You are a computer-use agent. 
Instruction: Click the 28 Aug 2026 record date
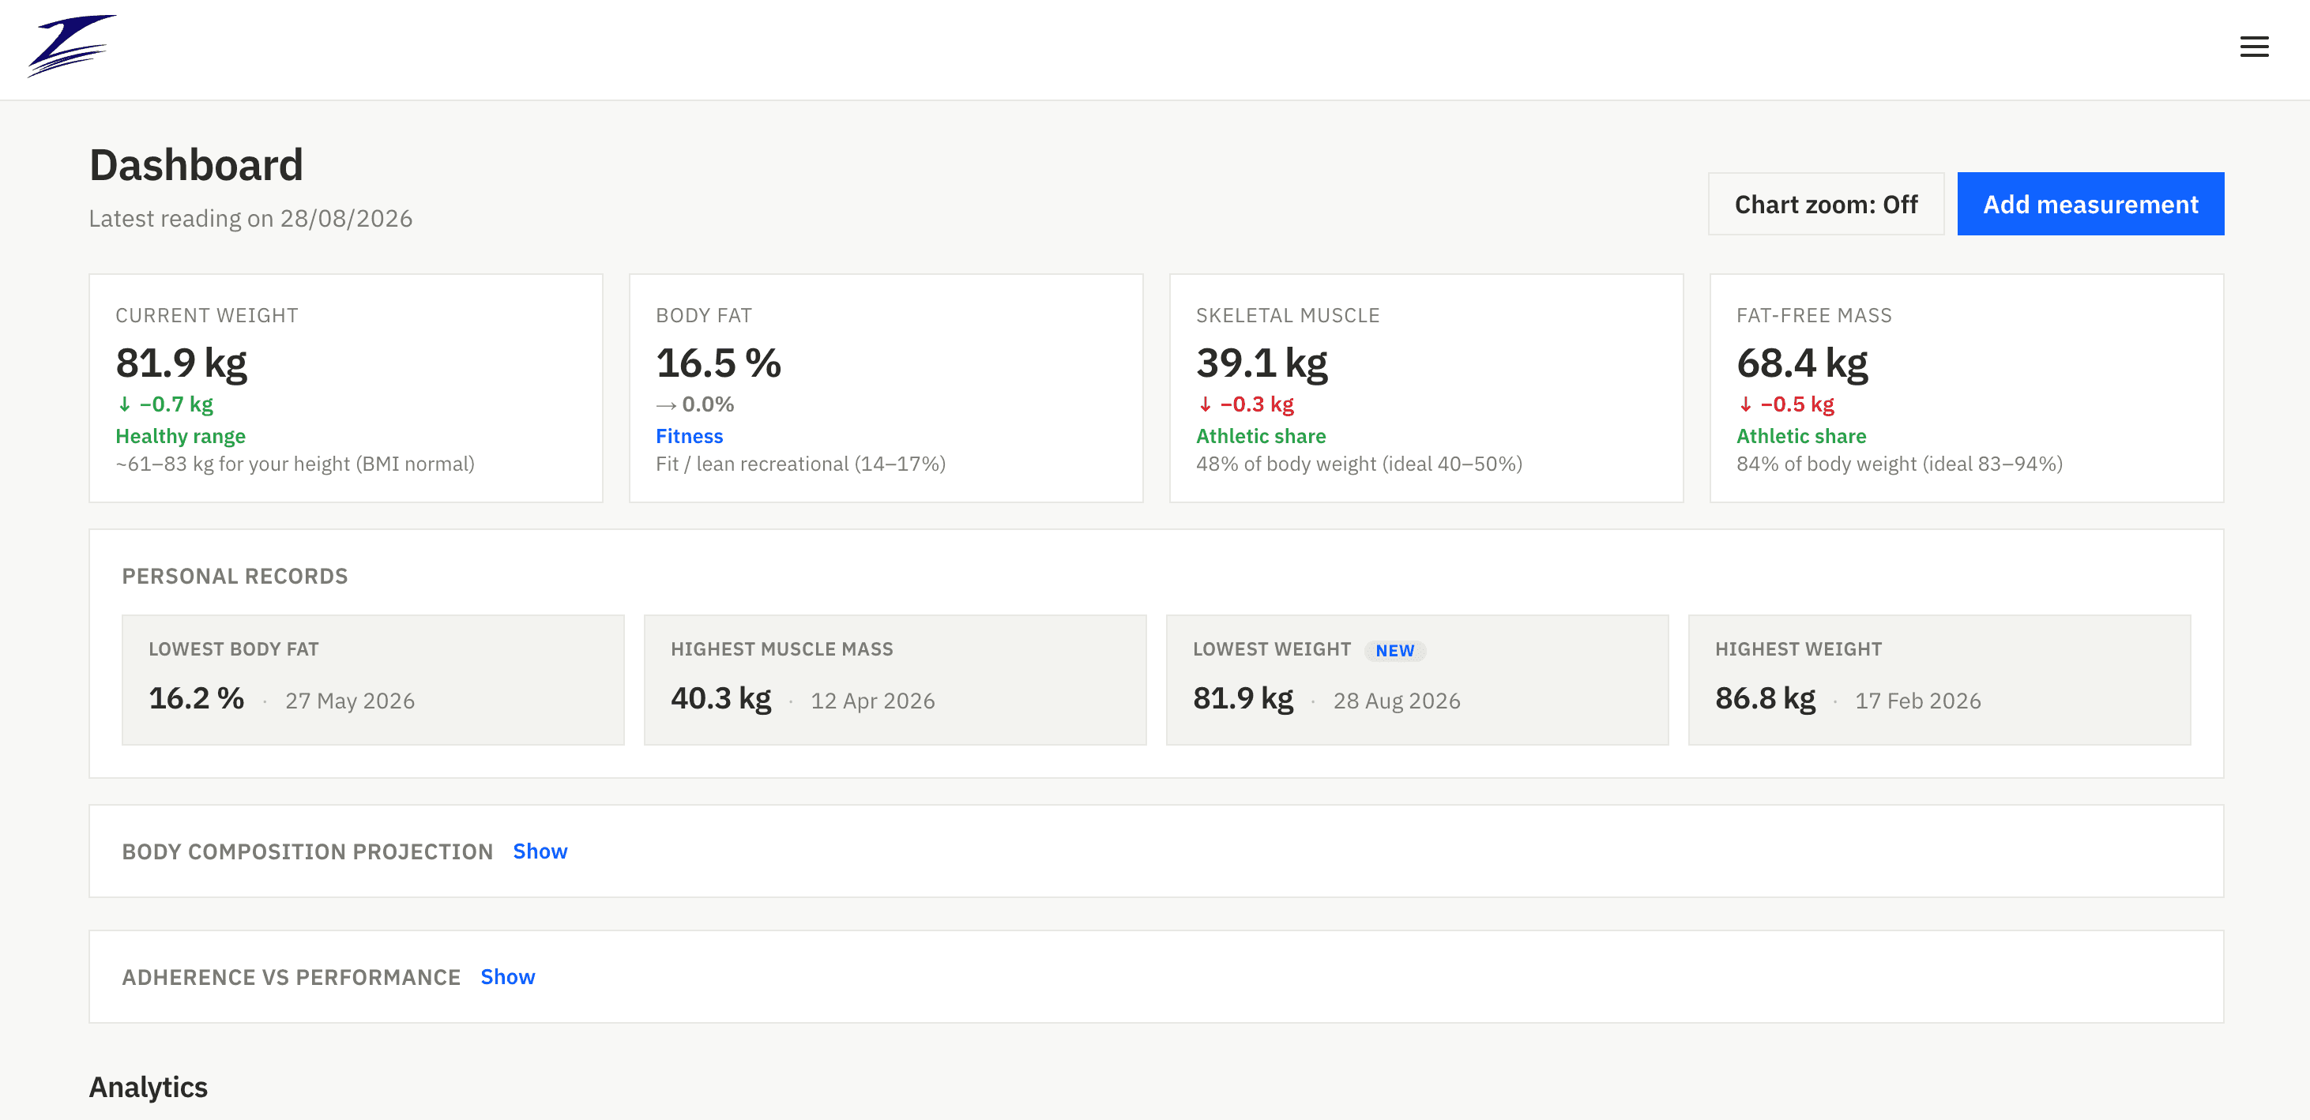[x=1395, y=700]
